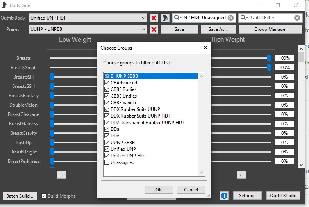Enable the Unassigned group checkbox
The image size is (309, 207).
(107, 162)
